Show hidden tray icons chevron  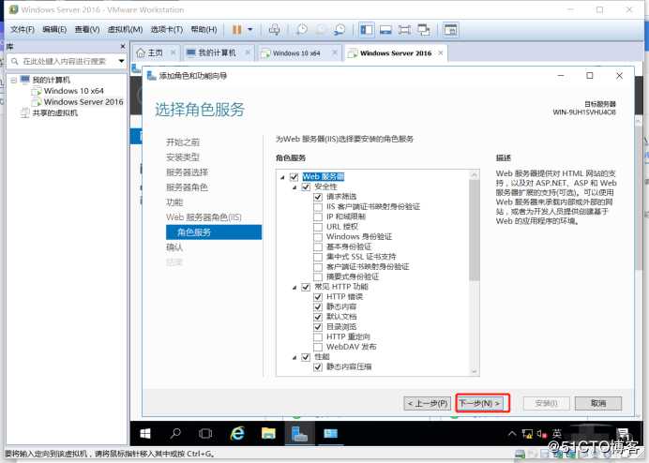[512, 433]
